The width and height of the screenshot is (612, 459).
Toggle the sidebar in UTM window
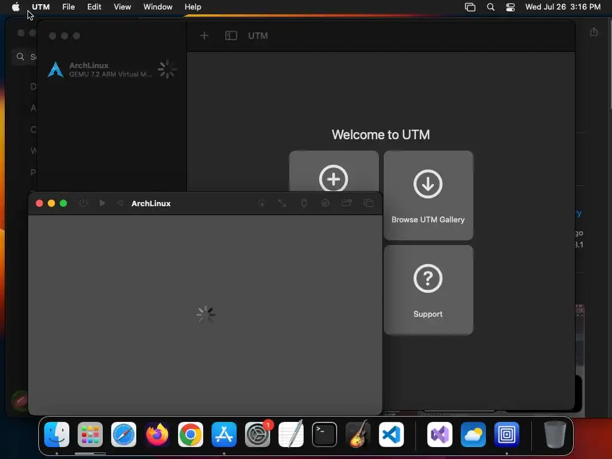(231, 36)
